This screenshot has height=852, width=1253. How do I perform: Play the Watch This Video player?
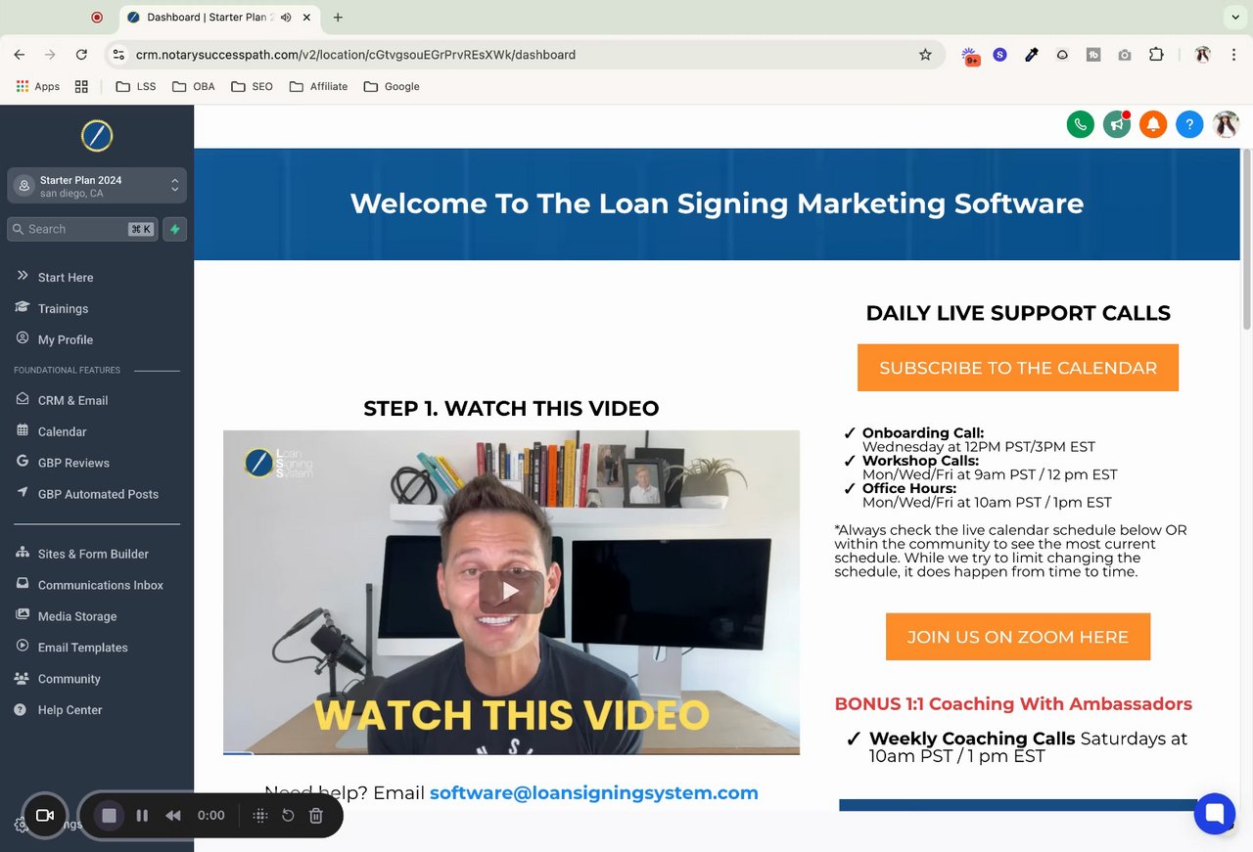click(x=511, y=591)
